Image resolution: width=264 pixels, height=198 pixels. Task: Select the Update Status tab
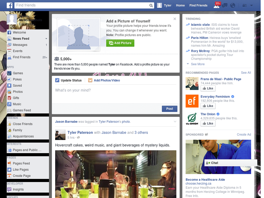[x=69, y=80]
